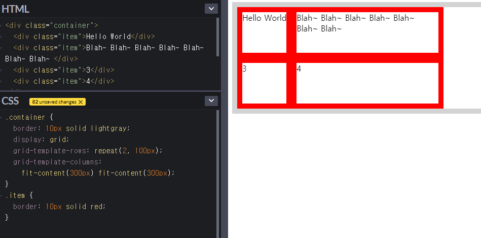Click the HTML panel title
The width and height of the screenshot is (481, 238).
coord(15,9)
